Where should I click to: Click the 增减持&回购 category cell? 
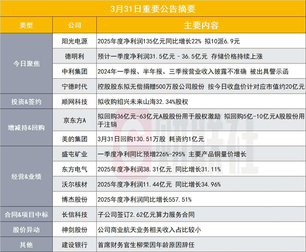tap(26, 127)
